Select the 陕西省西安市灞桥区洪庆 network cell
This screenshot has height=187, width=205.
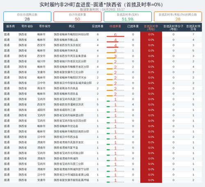pos(69,105)
